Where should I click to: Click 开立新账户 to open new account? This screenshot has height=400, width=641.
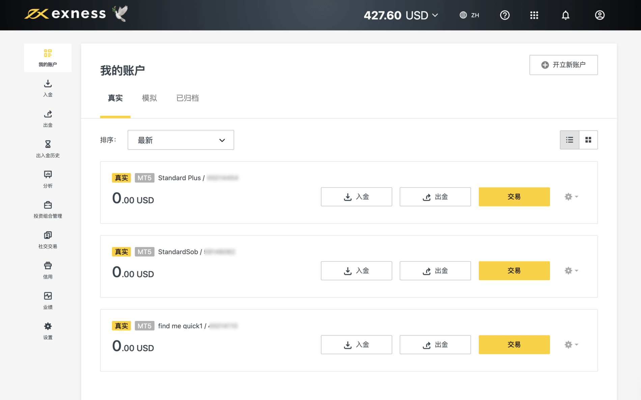(563, 65)
